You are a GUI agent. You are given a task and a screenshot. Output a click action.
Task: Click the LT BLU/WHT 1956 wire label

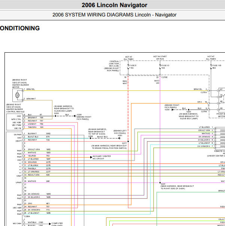pos(39,213)
